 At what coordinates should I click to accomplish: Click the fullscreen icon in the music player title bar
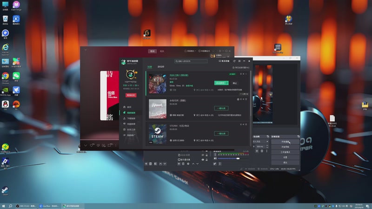pos(220,51)
